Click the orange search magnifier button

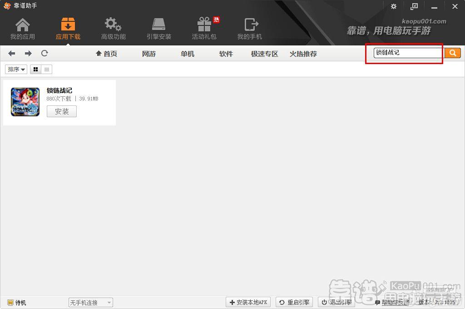[x=453, y=53]
